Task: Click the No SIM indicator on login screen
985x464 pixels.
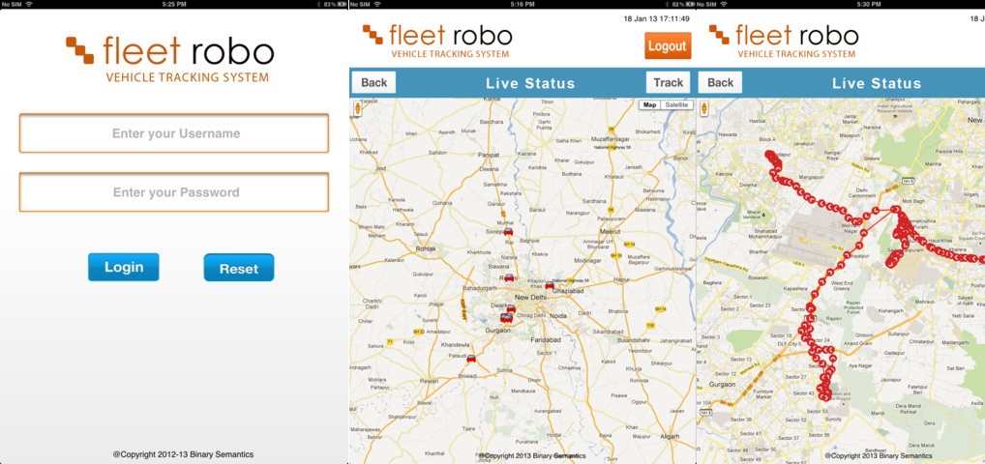Action: coord(12,4)
